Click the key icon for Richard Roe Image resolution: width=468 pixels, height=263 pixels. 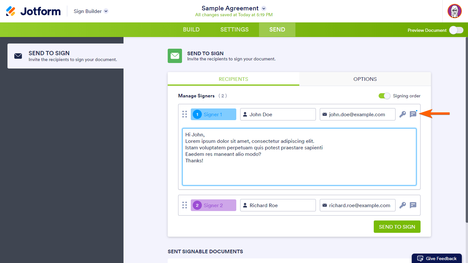click(403, 205)
